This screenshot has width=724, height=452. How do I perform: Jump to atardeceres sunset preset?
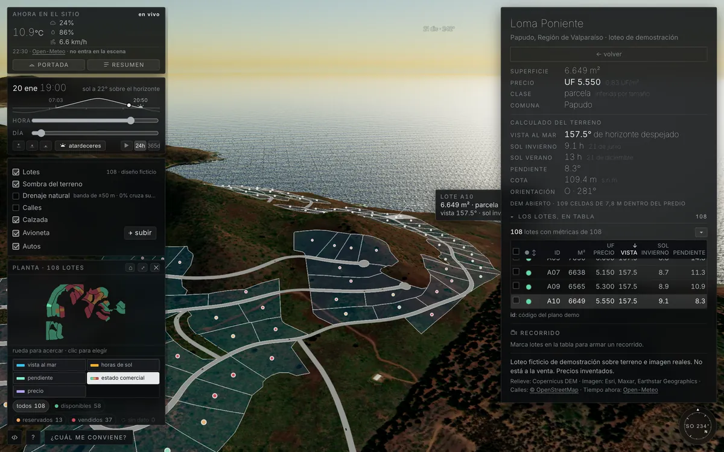click(80, 146)
